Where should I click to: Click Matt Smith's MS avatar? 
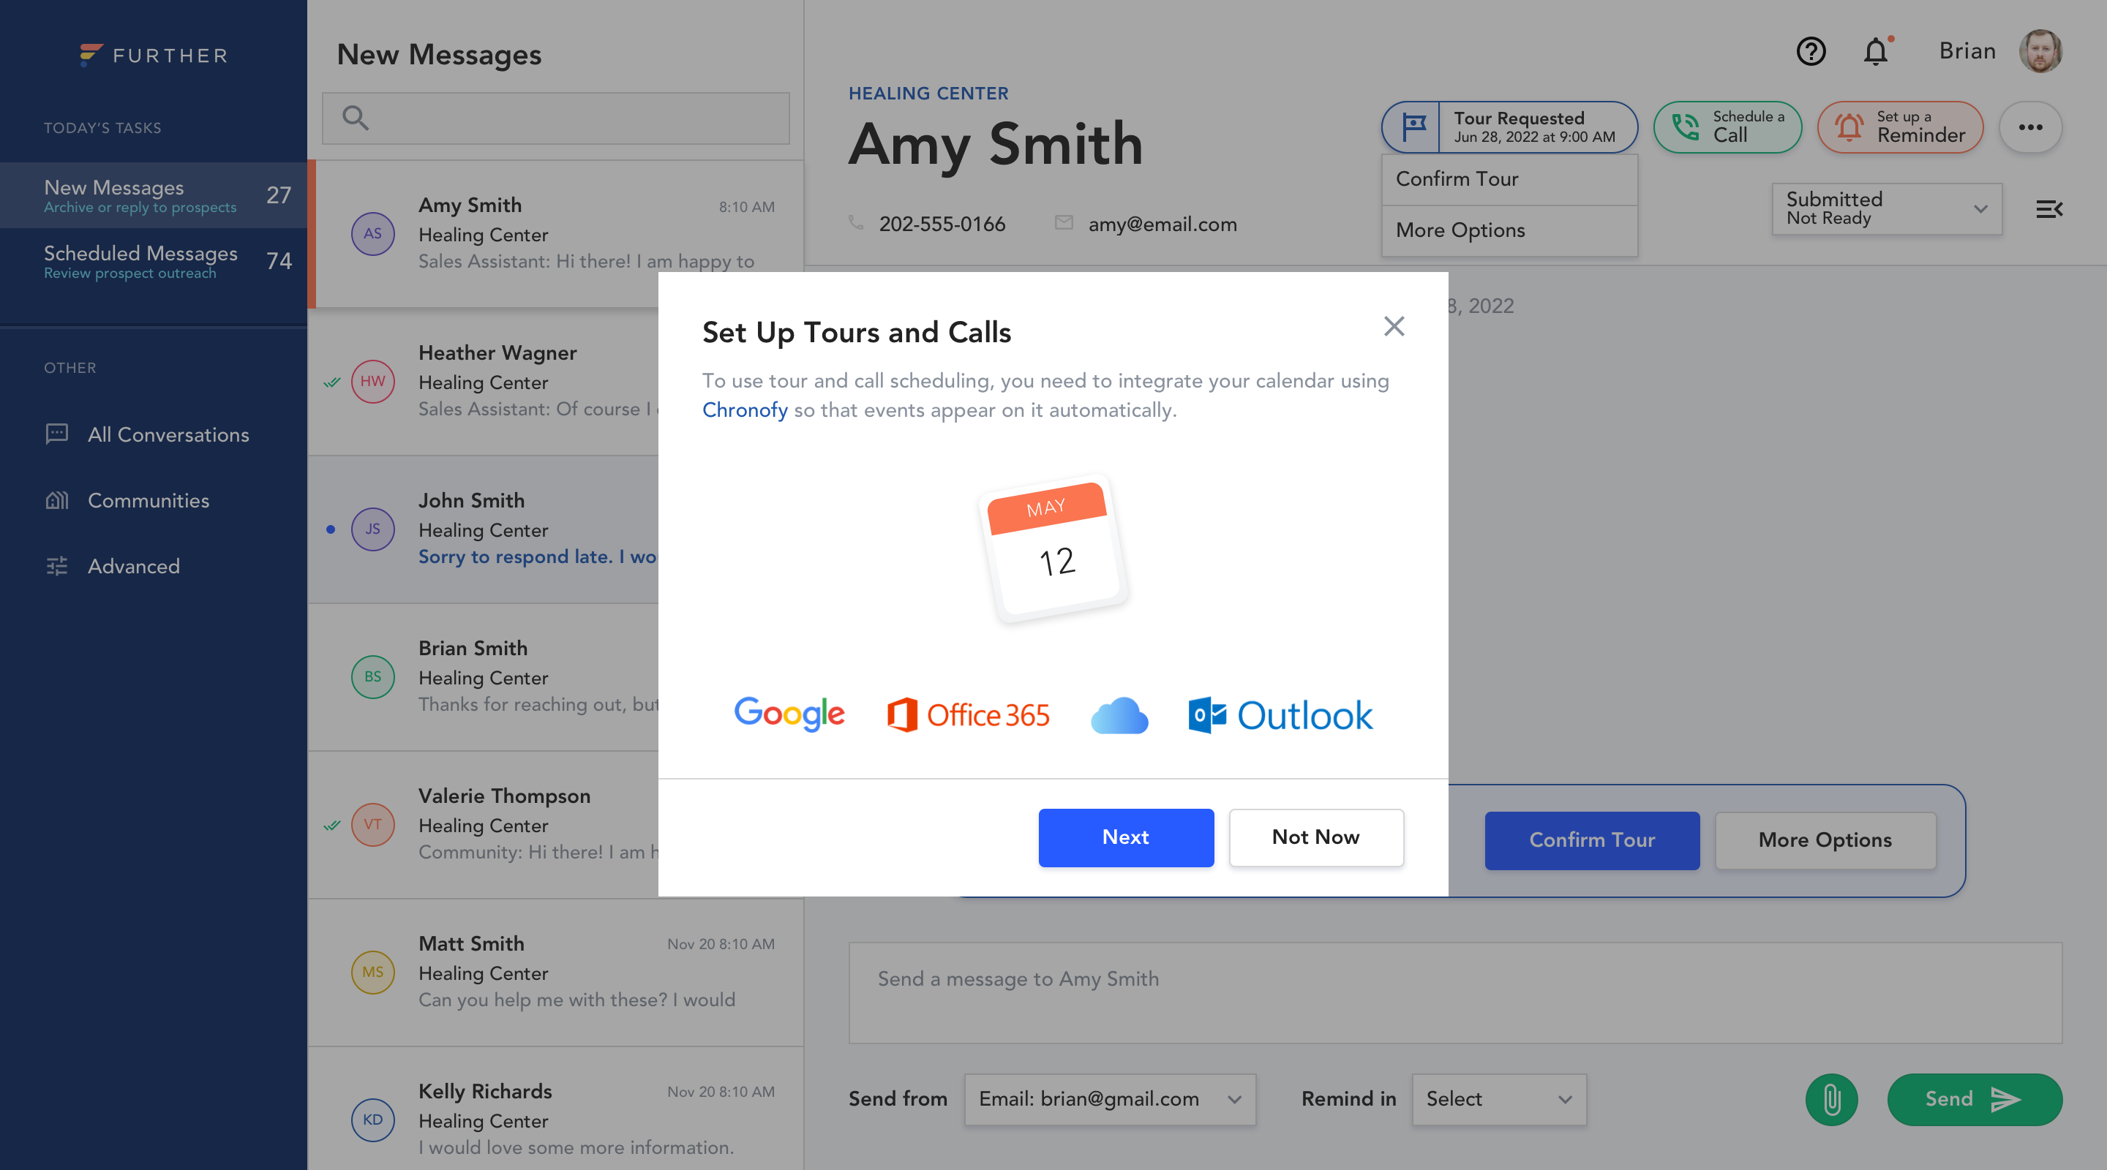tap(372, 972)
